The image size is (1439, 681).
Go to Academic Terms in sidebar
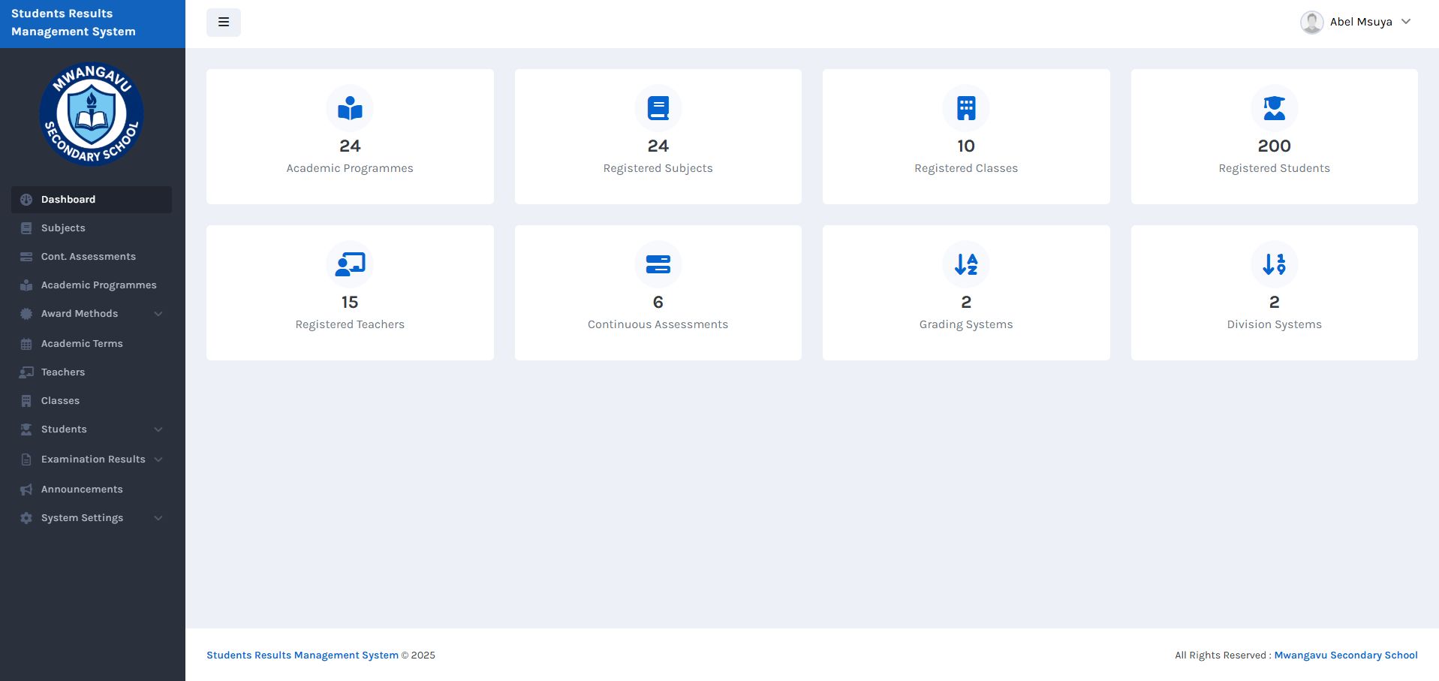point(82,344)
